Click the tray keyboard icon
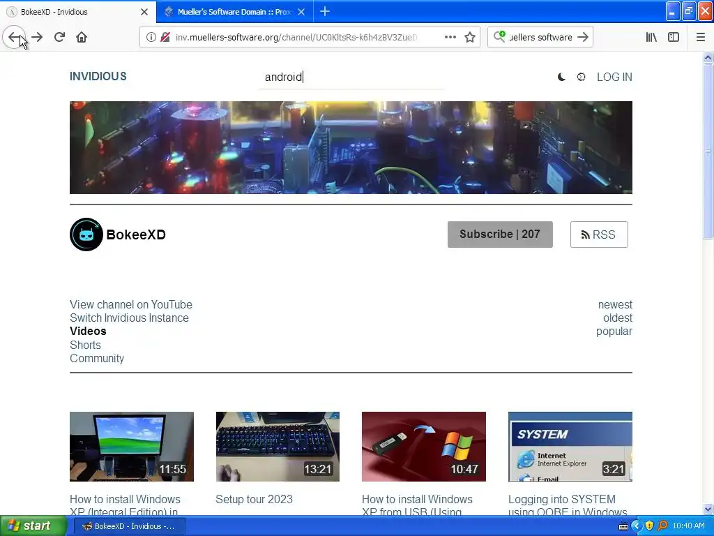This screenshot has height=536, width=714. pos(623,526)
